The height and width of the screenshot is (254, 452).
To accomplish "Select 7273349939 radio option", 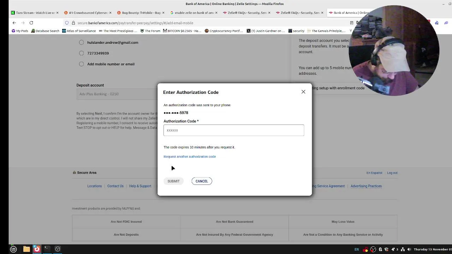I will point(82,53).
